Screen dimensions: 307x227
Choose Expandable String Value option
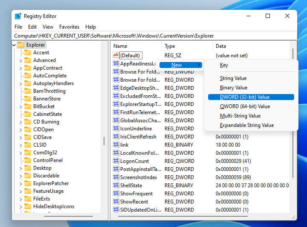(251, 125)
